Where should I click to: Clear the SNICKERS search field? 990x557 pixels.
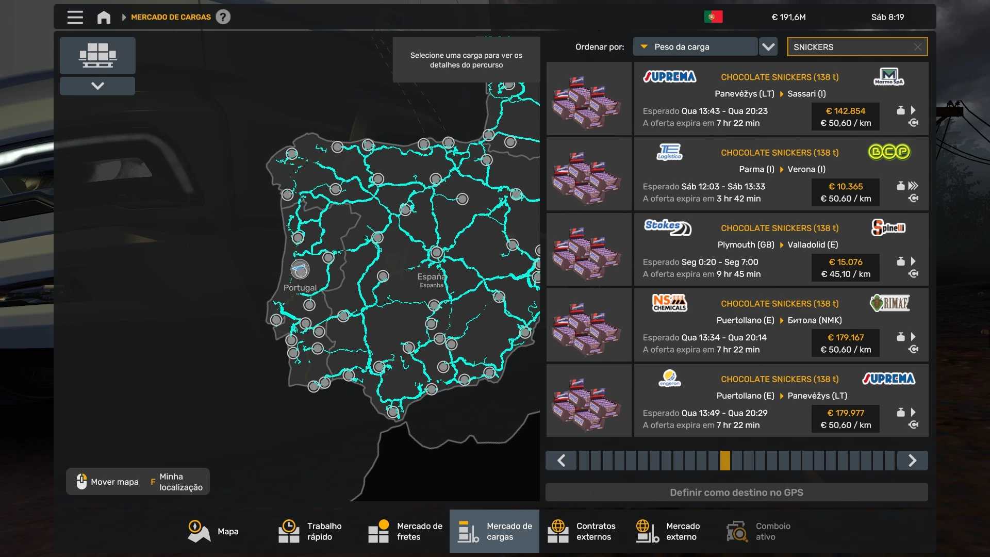click(x=917, y=47)
